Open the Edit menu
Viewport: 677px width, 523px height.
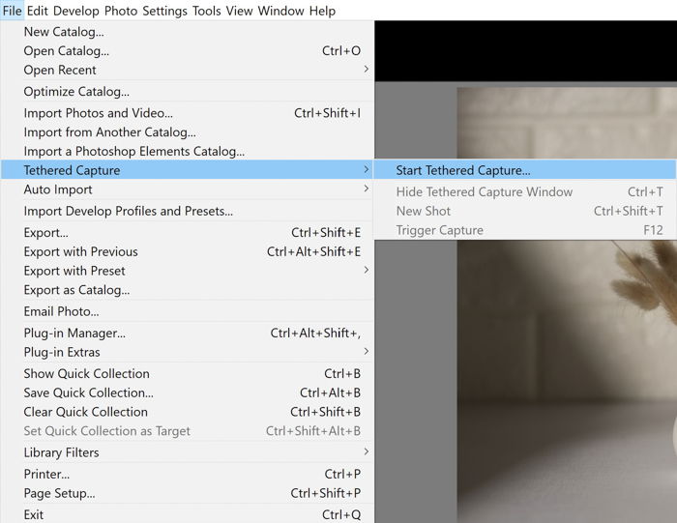click(38, 11)
